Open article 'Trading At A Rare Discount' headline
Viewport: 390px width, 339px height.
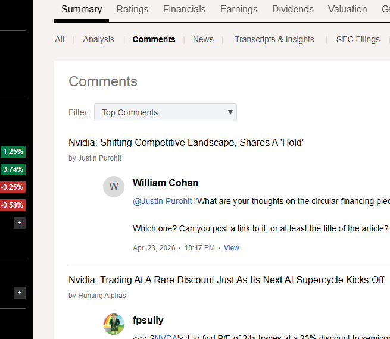[226, 280]
